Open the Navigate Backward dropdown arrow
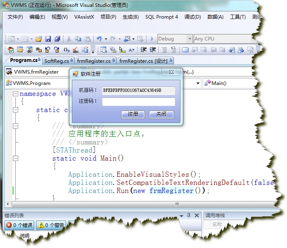Screen dimensions: 287x248 133,39
